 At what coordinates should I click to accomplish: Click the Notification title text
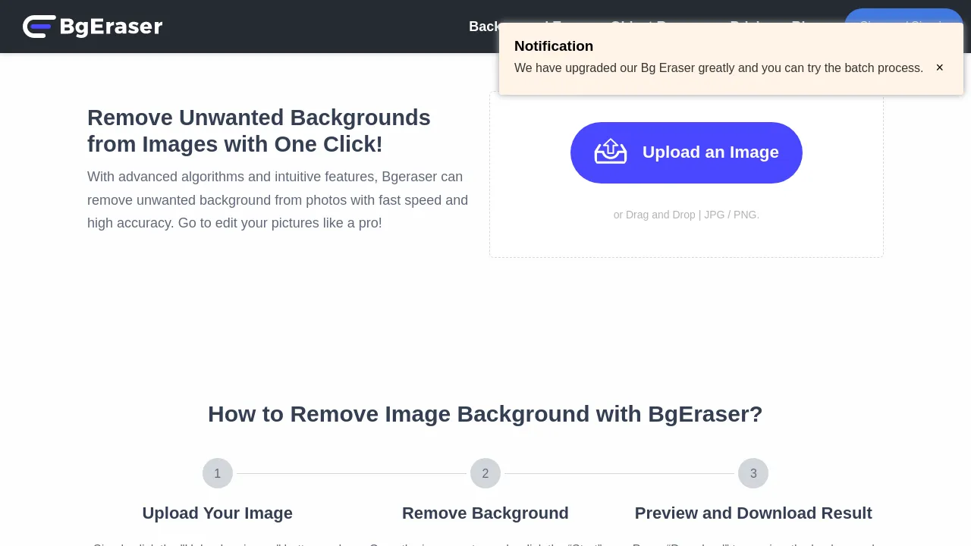point(554,46)
